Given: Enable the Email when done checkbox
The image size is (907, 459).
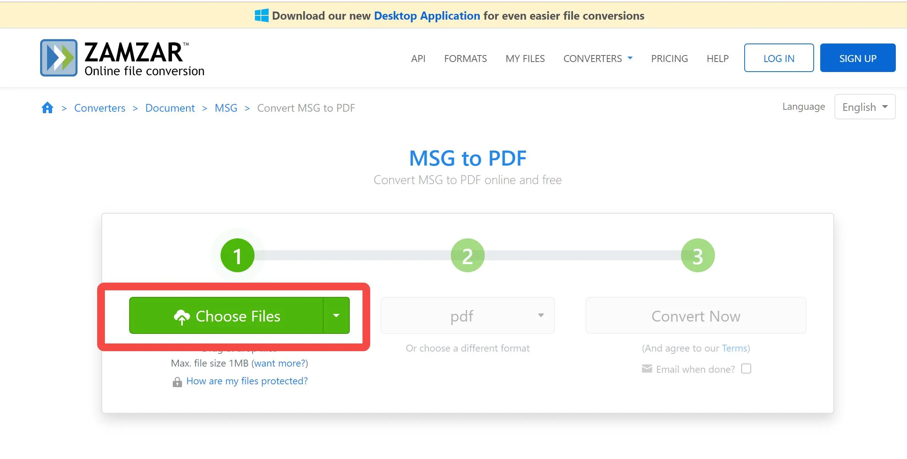Looking at the screenshot, I should click(x=746, y=369).
